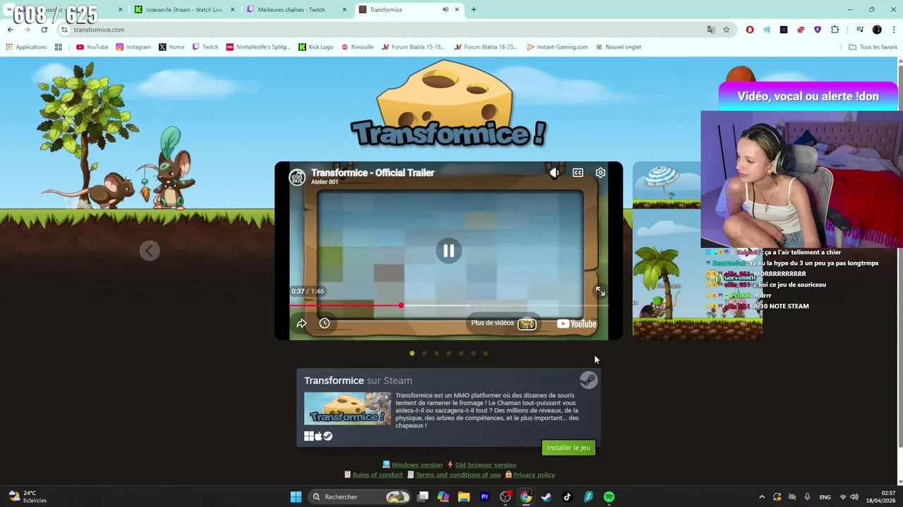Viewport: 903px width, 507px height.
Task: Open the browser extensions puzzle icon
Action: coord(835,30)
